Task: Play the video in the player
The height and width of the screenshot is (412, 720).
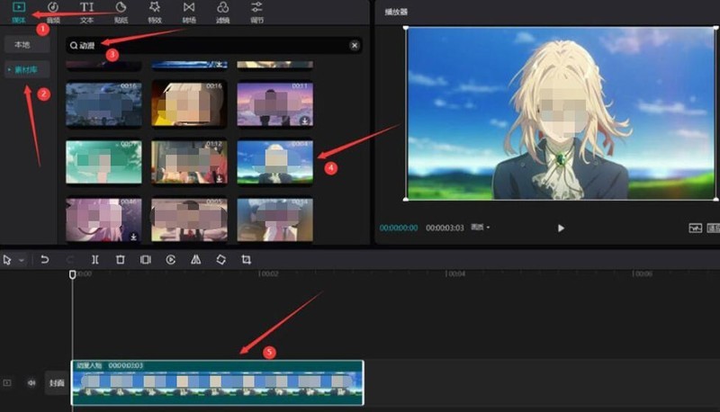Action: (561, 228)
